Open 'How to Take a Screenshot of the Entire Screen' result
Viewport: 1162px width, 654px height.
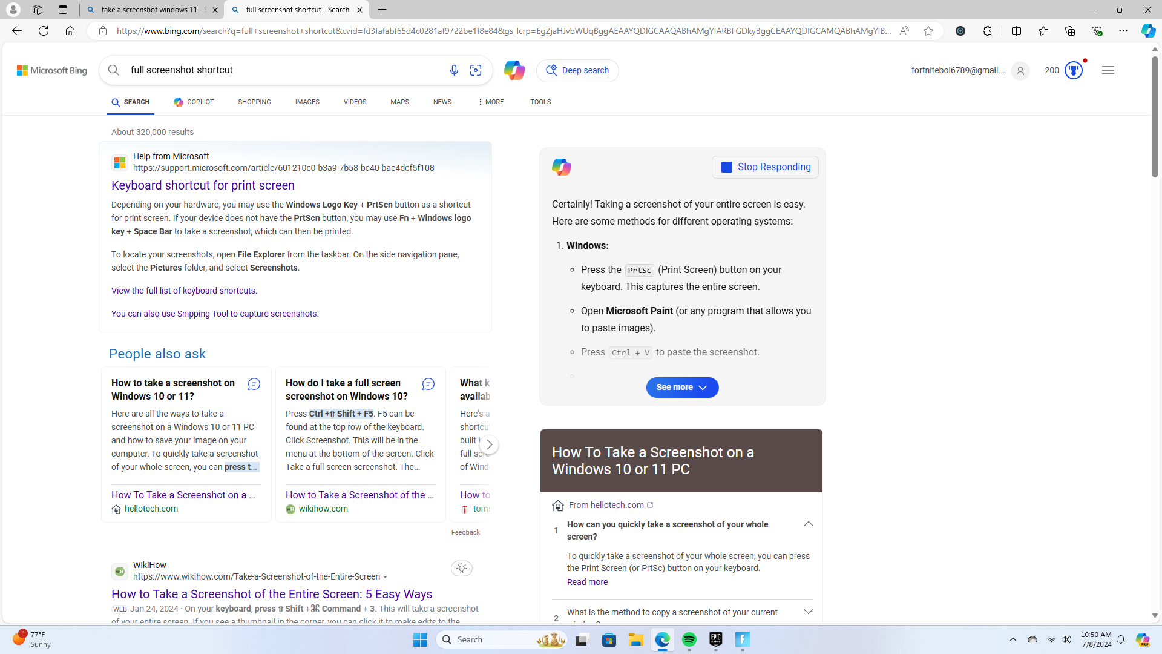272,594
